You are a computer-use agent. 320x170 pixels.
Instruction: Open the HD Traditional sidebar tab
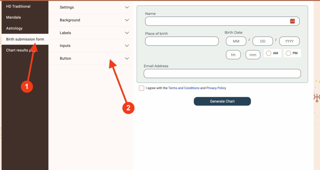(x=18, y=6)
